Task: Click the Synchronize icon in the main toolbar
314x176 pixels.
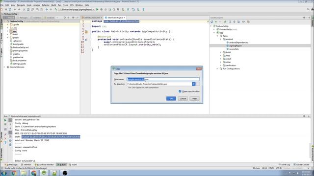Action: [x=10, y=9]
